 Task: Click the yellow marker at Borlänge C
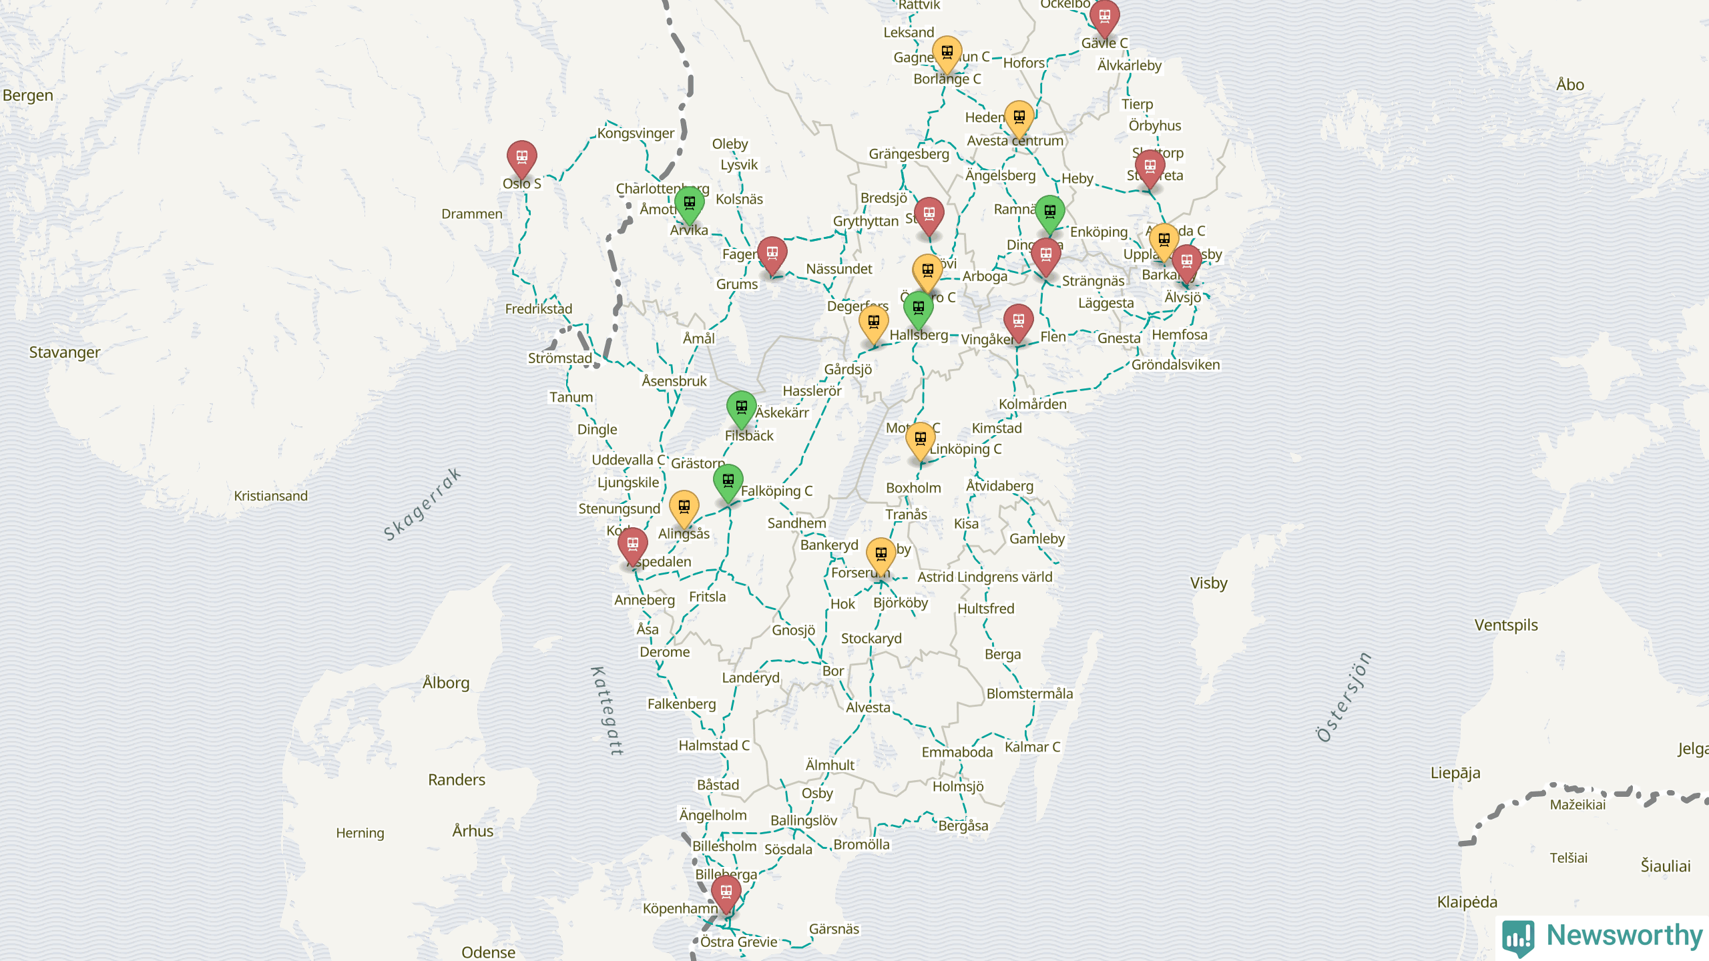click(947, 53)
